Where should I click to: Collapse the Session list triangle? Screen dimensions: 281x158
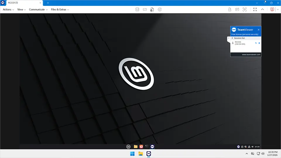tap(232, 38)
